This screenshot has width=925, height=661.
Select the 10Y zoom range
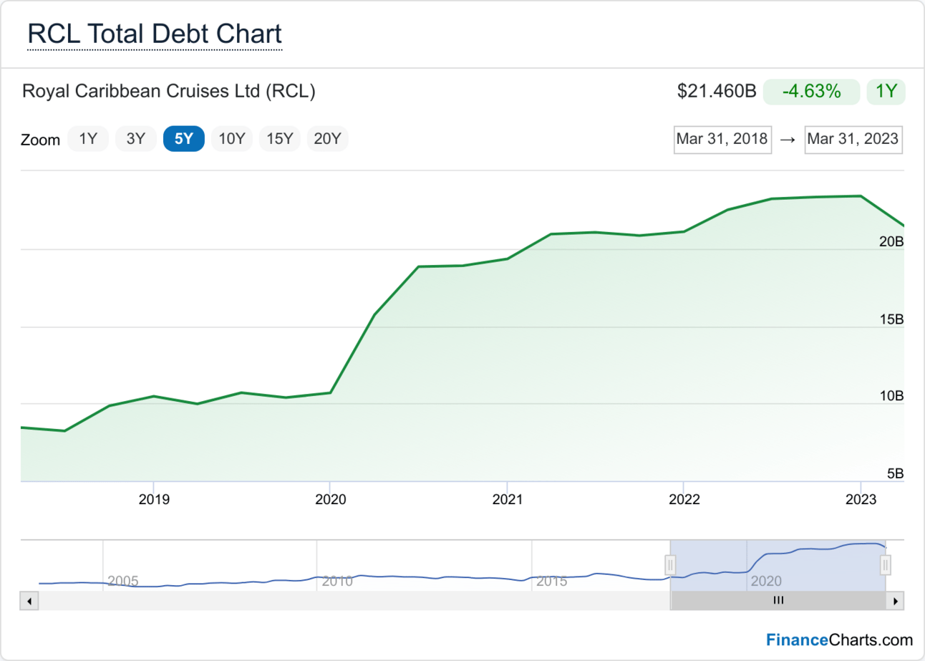pos(232,139)
